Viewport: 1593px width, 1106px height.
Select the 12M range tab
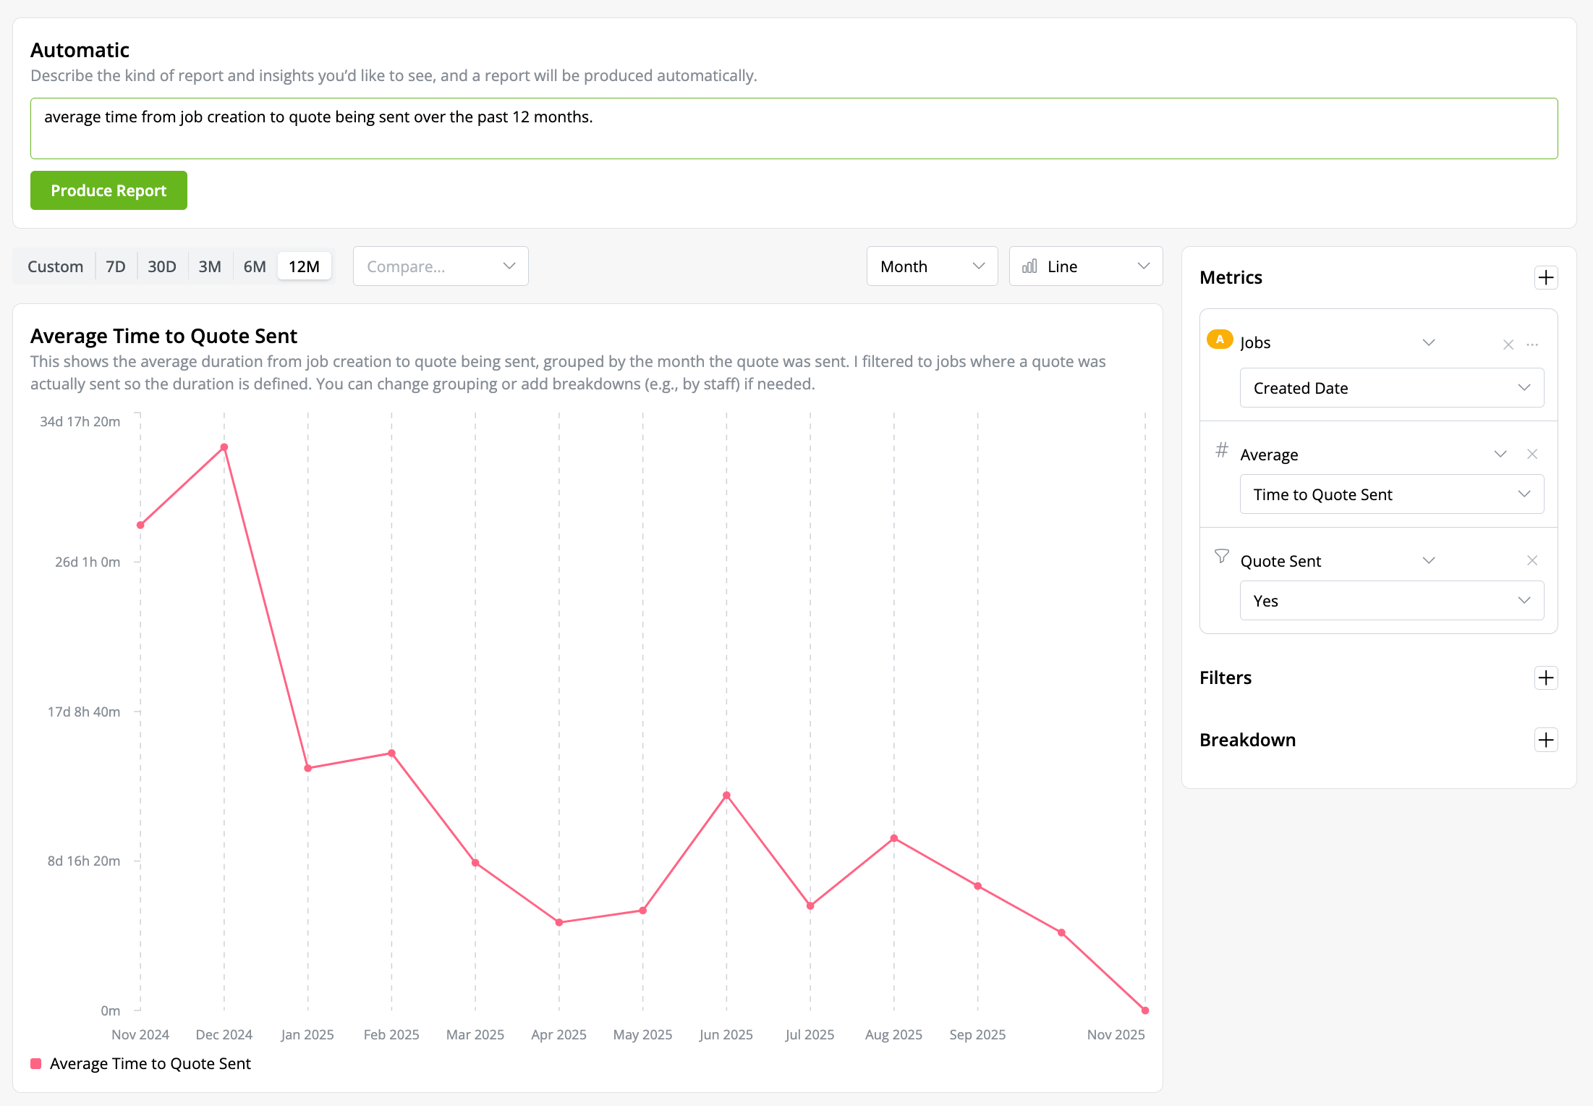(304, 266)
